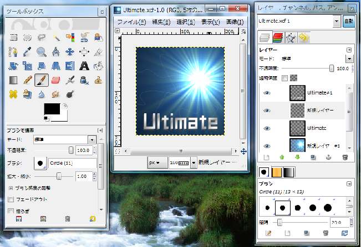Hide the Ultimate#1 layer

point(267,93)
